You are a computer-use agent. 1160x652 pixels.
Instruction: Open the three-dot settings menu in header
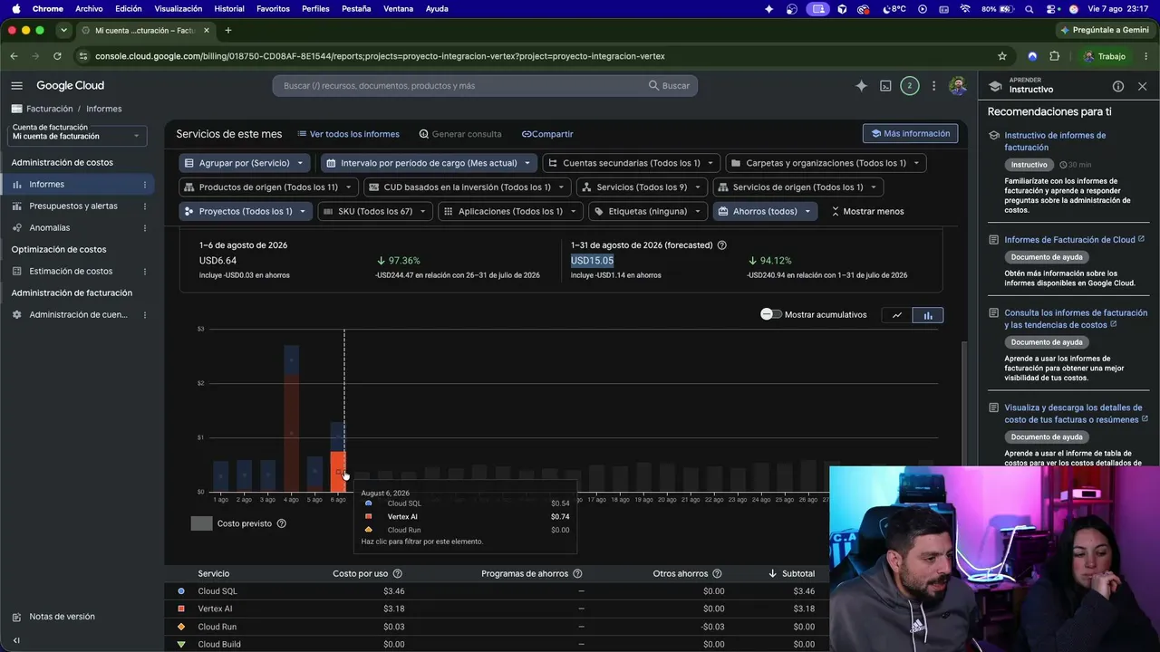[x=933, y=86]
